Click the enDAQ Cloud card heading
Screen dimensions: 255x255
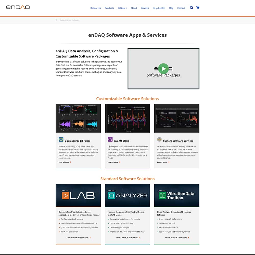pos(121,141)
